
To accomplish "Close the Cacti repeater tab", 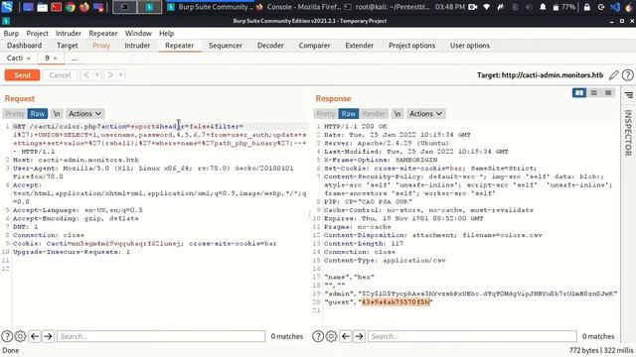I will (29, 59).
